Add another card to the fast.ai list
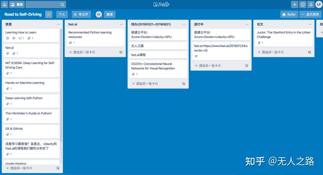The image size is (323, 175). coord(82,52)
